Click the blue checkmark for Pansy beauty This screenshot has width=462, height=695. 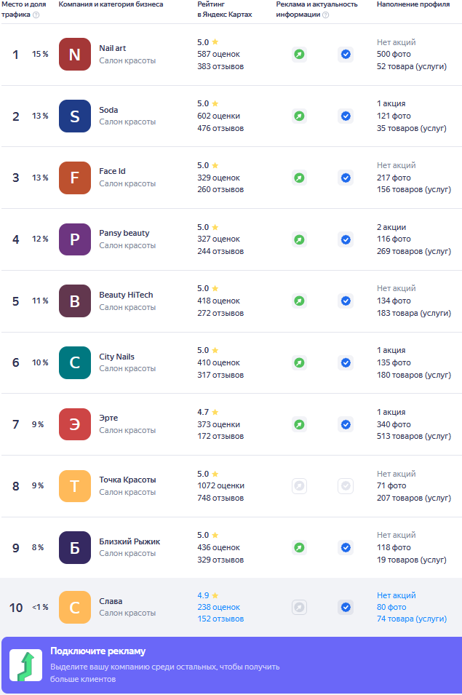(346, 239)
